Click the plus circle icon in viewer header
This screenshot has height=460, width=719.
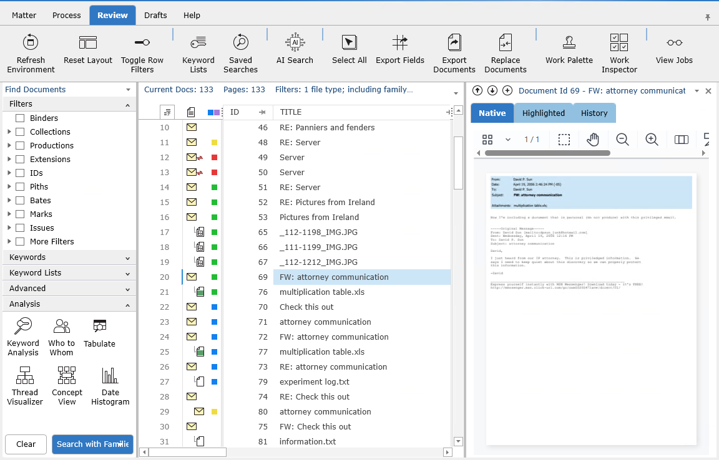pyautogui.click(x=507, y=90)
